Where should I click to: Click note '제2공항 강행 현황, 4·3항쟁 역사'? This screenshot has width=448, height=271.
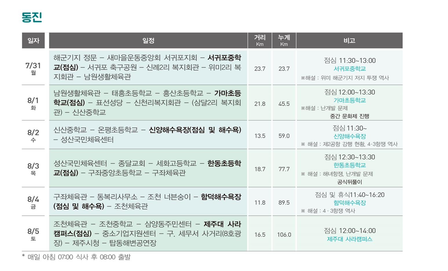click(x=360, y=144)
